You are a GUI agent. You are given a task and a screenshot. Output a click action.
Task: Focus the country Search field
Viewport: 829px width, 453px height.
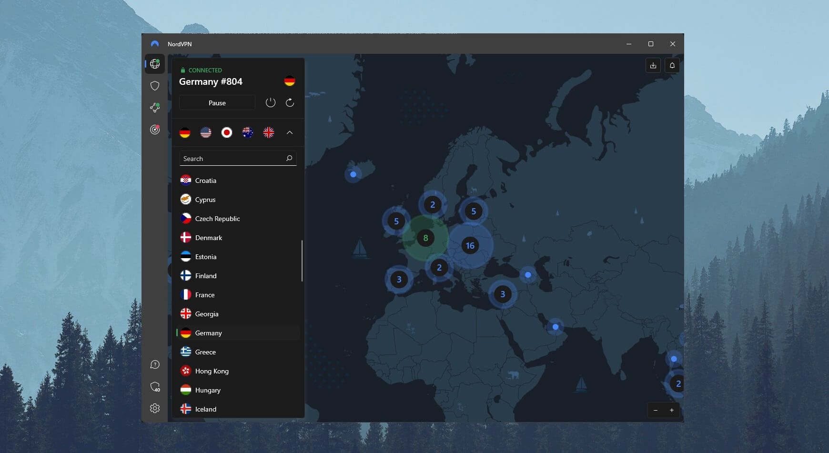click(238, 159)
